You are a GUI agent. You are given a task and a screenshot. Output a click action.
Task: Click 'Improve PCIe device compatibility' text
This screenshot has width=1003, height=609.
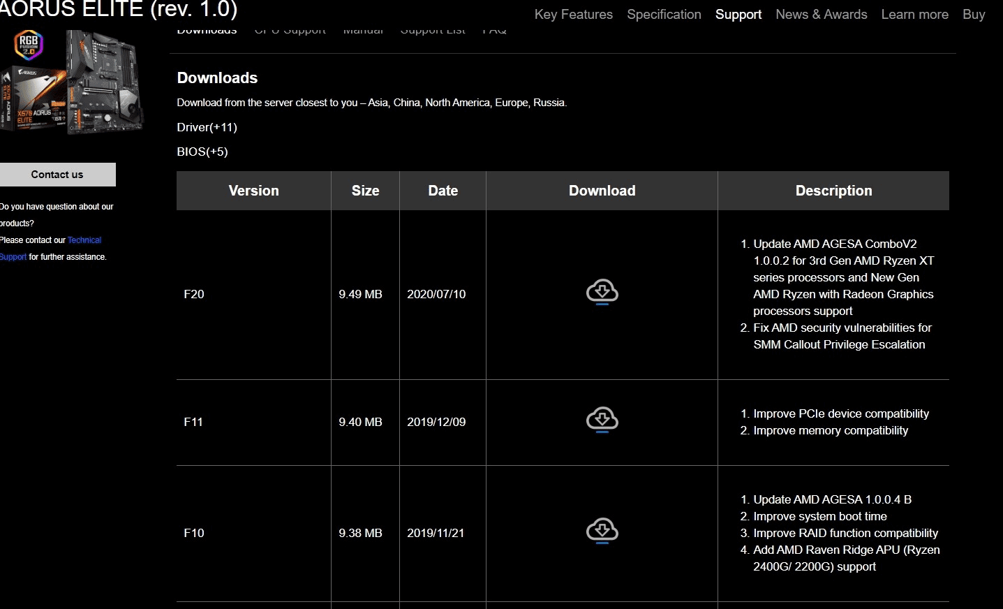(x=841, y=413)
